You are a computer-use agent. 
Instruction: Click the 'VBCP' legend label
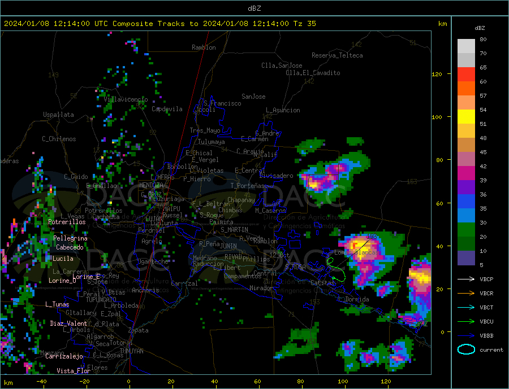(486, 279)
